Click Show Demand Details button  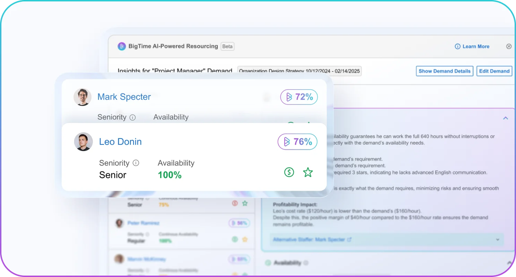[x=444, y=71]
